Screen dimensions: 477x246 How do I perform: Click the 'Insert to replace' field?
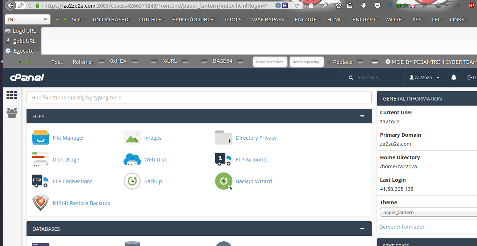(x=270, y=62)
